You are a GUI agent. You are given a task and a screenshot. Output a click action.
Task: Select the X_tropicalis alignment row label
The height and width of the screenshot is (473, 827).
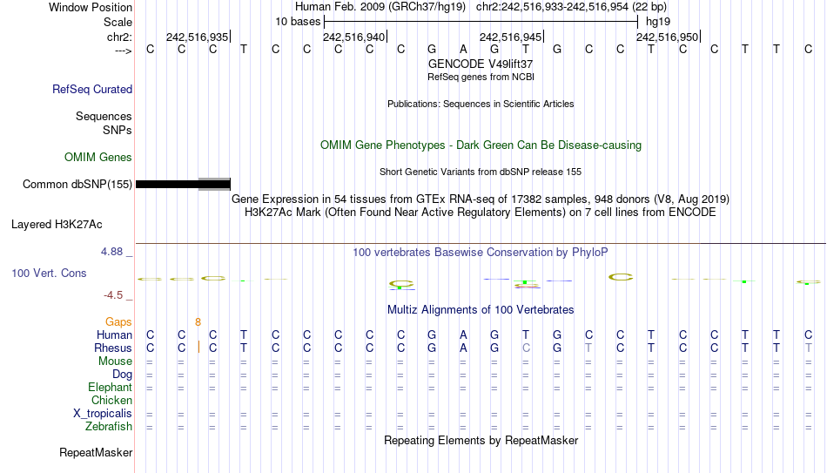103,414
